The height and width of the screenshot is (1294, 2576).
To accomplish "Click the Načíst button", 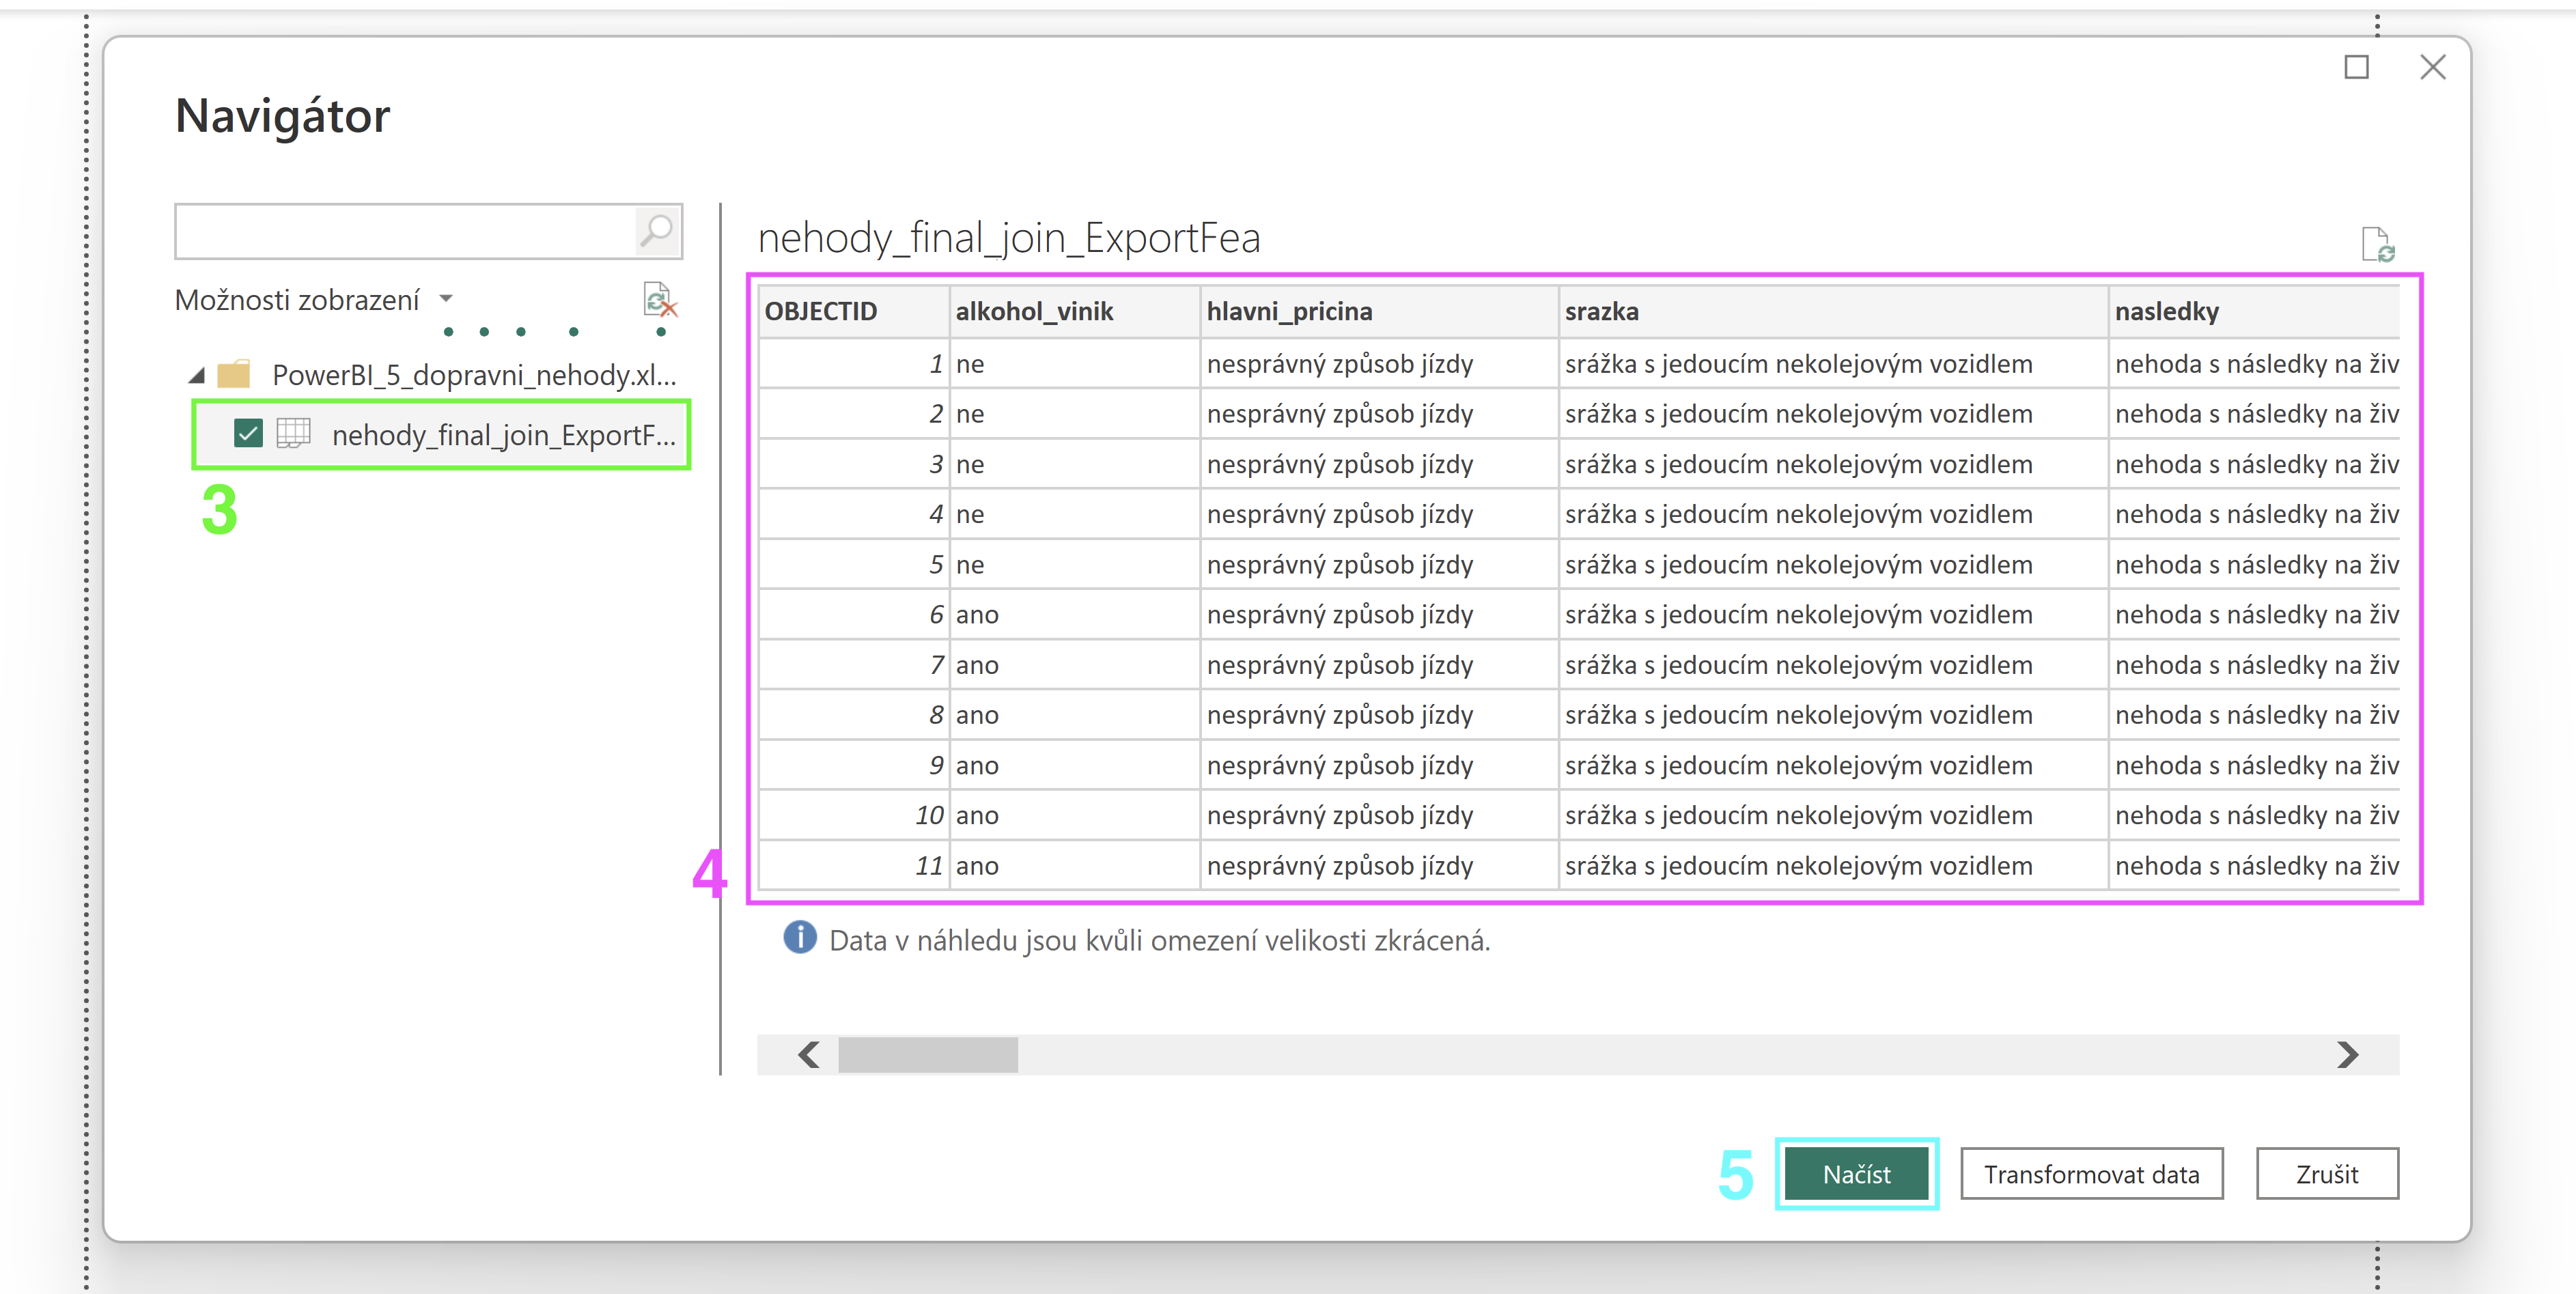I will [1855, 1174].
